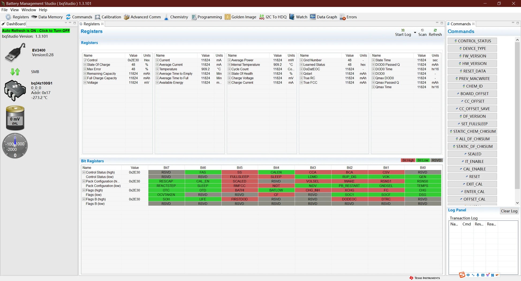Screen dimensions: 521x281
Task: Expand the Flags B (high) row
Action: coord(84,199)
